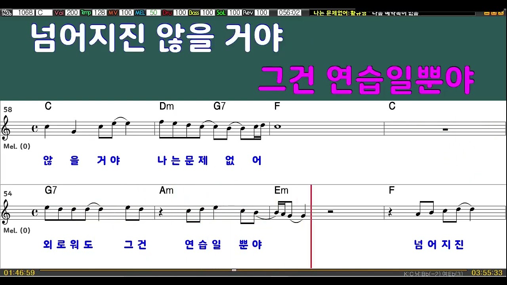Click the MEL label in top bar

click(x=140, y=13)
